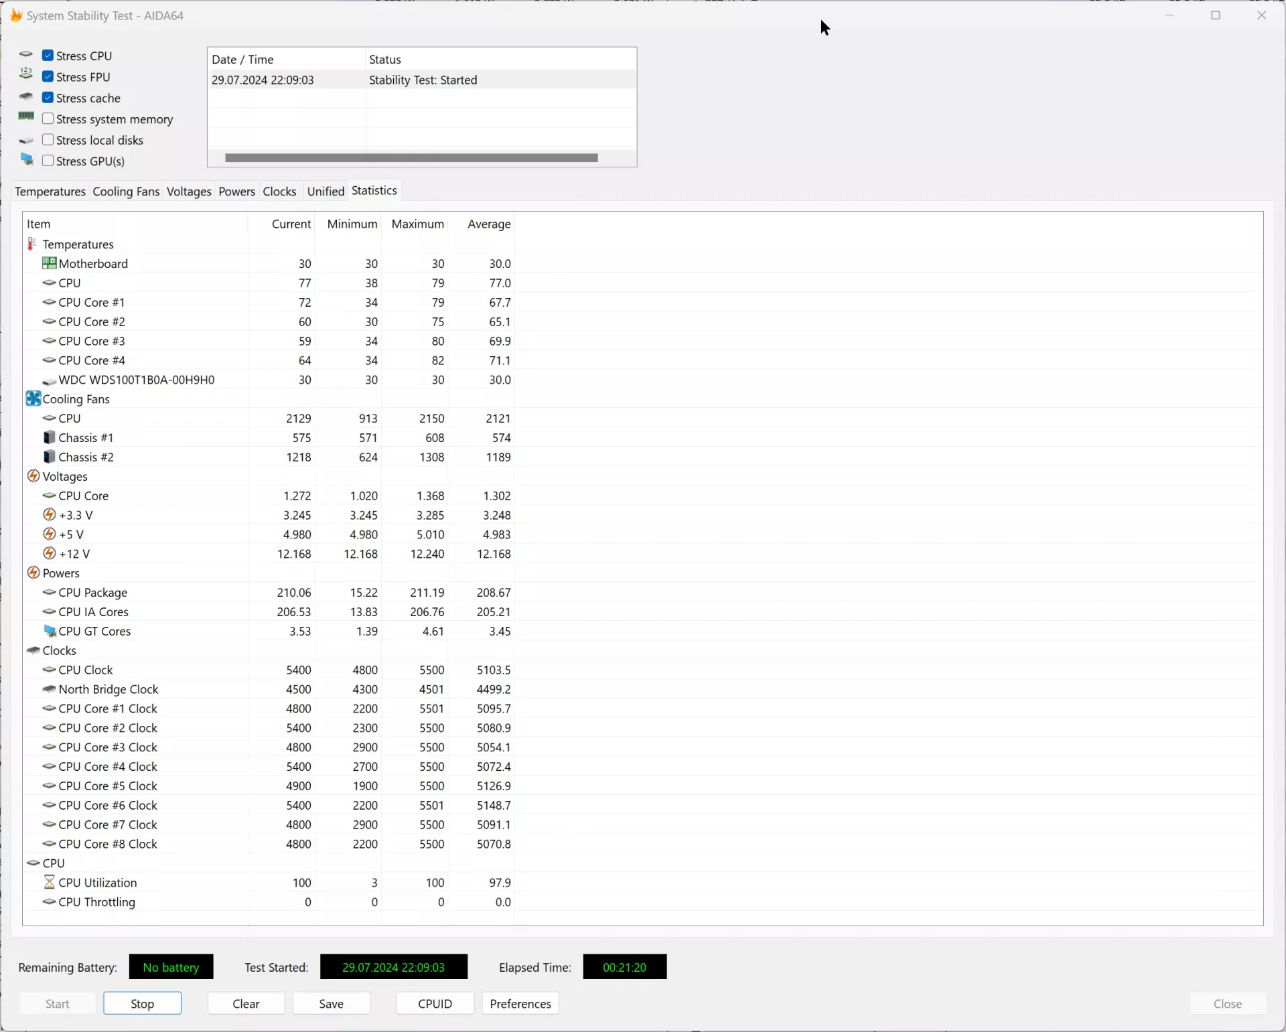This screenshot has height=1032, width=1286.
Task: Click the CPUID button
Action: pyautogui.click(x=435, y=1003)
